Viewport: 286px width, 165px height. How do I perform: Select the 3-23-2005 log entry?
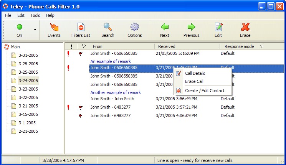pyautogui.click(x=28, y=89)
